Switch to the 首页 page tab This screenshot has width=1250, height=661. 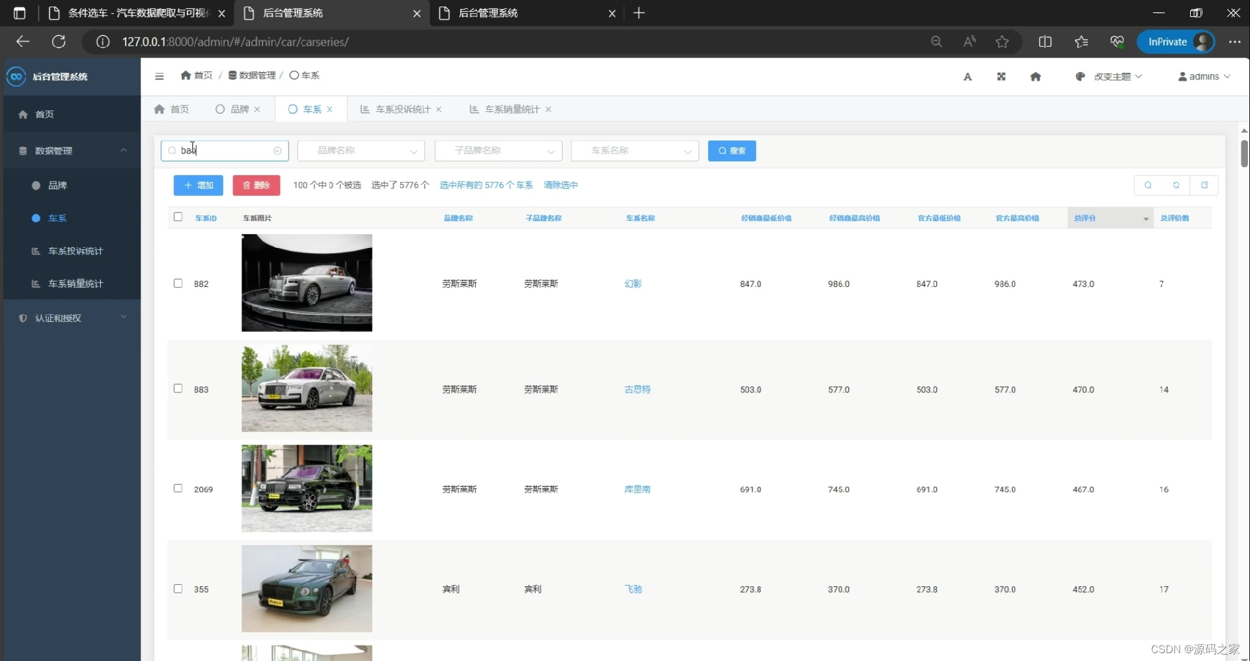pyautogui.click(x=172, y=109)
